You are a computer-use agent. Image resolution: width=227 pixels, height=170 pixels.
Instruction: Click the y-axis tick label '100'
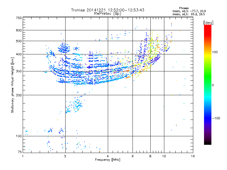pyautogui.click(x=19, y=136)
